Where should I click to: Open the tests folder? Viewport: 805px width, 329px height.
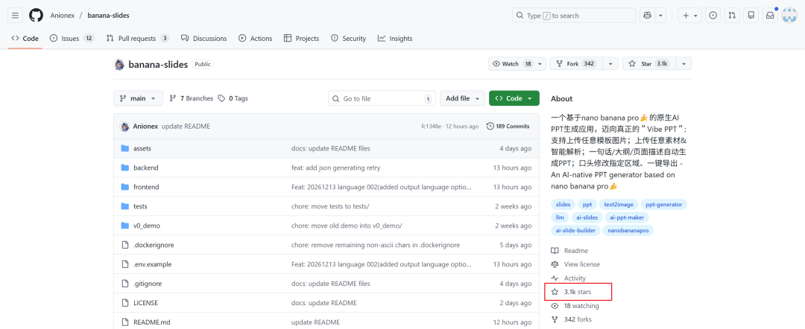[x=140, y=206]
